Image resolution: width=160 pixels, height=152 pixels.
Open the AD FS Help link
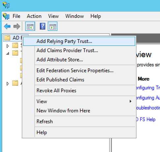tap(146, 119)
